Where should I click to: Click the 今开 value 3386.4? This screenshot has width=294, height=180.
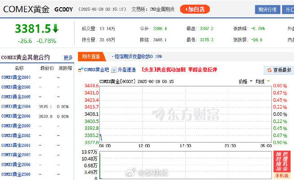[x=160, y=29]
